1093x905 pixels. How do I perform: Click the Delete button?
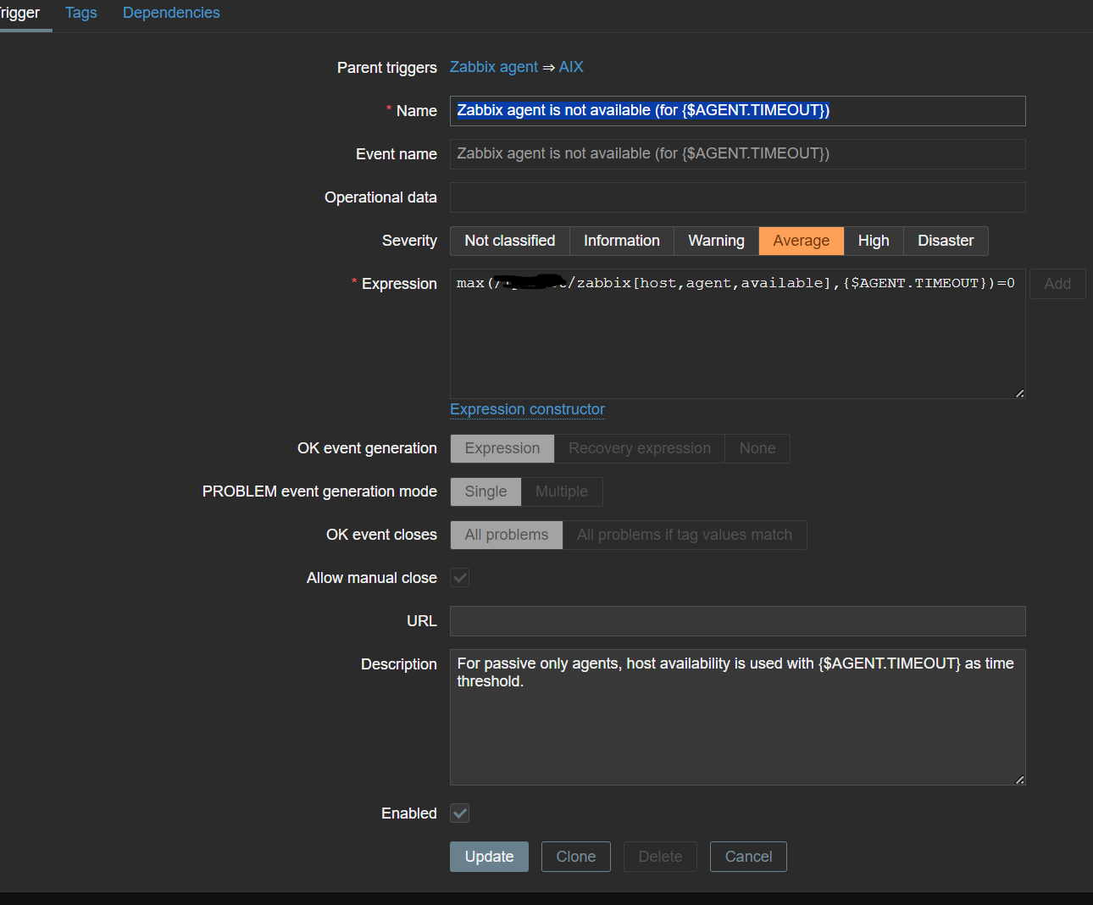660,857
